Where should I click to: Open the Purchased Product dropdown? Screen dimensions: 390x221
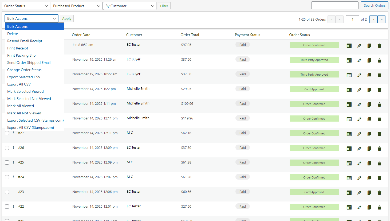pyautogui.click(x=76, y=6)
